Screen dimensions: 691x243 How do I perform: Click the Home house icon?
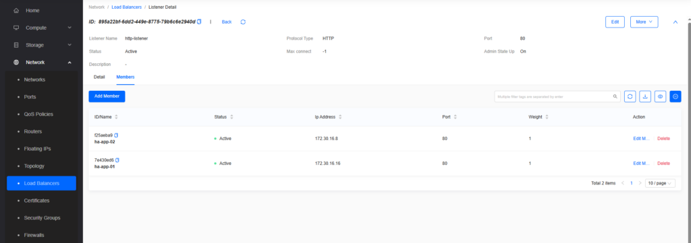16,10
